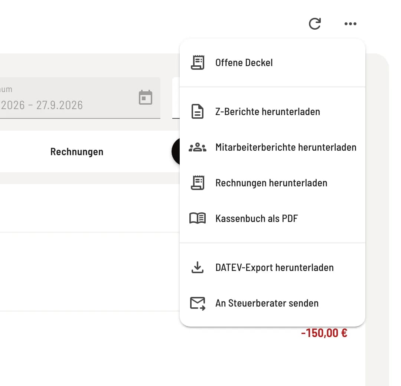Image resolution: width=401 pixels, height=386 pixels.
Task: Click the open book icon beside Kassenbuch
Action: [x=198, y=218]
